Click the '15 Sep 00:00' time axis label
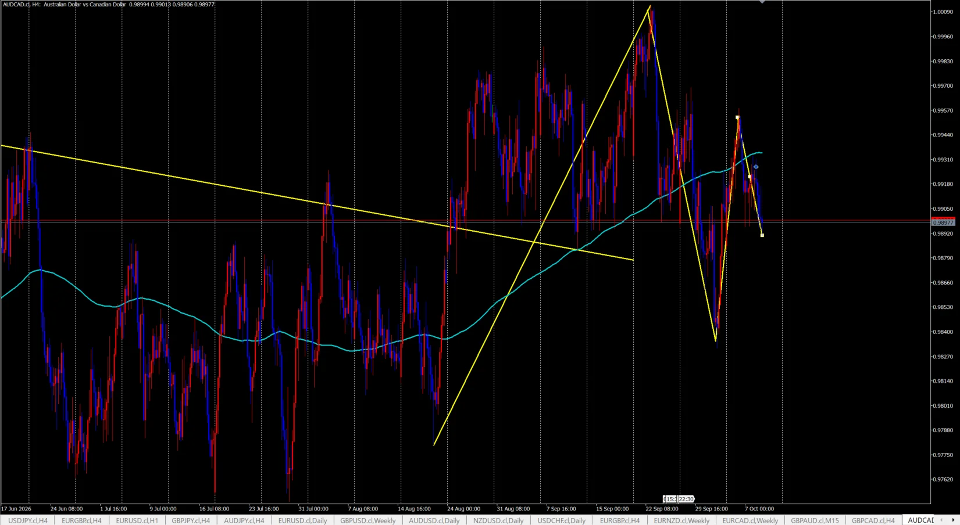Screen dimensions: 960x525 pyautogui.click(x=612, y=509)
